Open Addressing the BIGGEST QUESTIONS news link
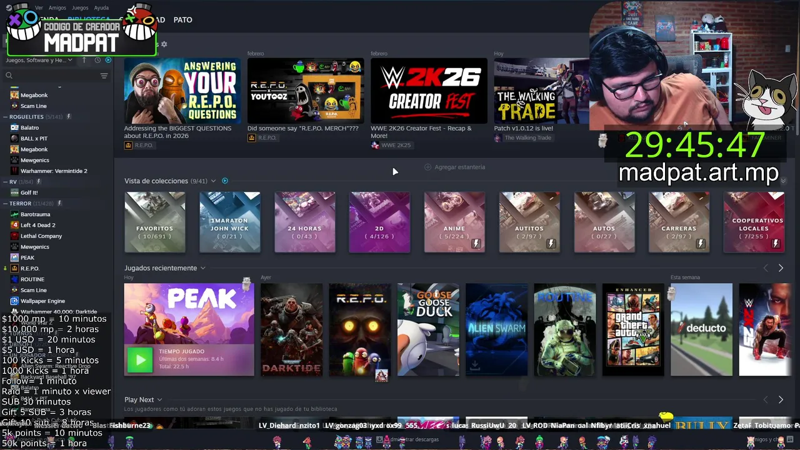This screenshot has height=450, width=800. (177, 132)
